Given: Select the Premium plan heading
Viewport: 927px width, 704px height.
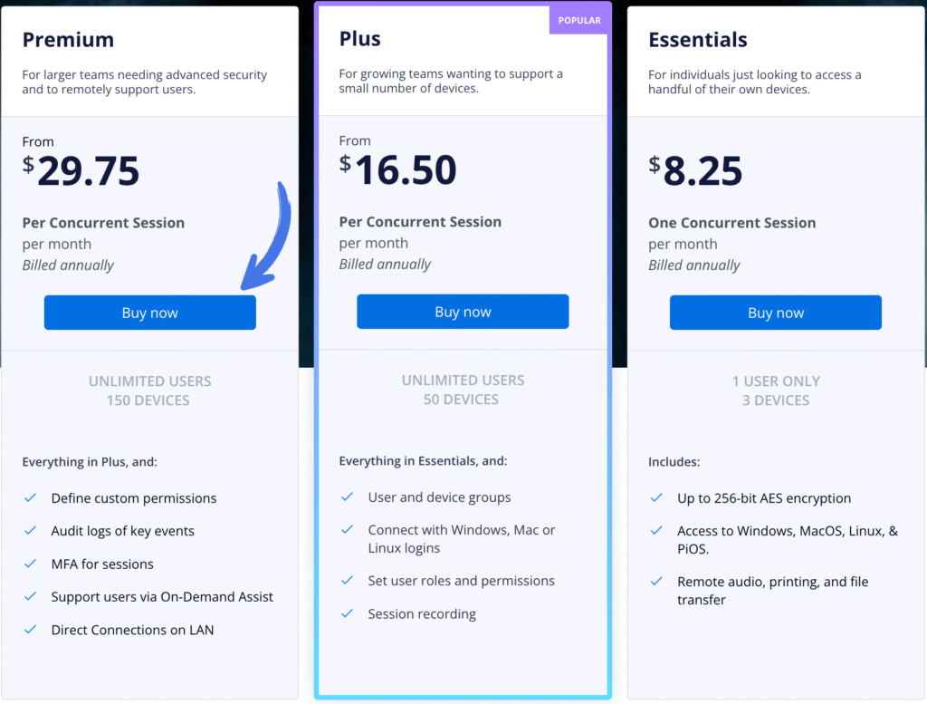Looking at the screenshot, I should pyautogui.click(x=68, y=40).
